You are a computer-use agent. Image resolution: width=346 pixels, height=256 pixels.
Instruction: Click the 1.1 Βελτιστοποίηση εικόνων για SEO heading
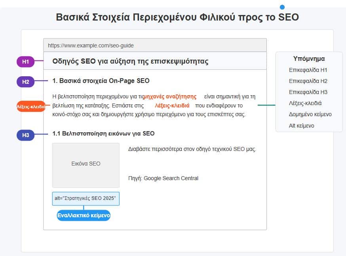tap(103, 134)
